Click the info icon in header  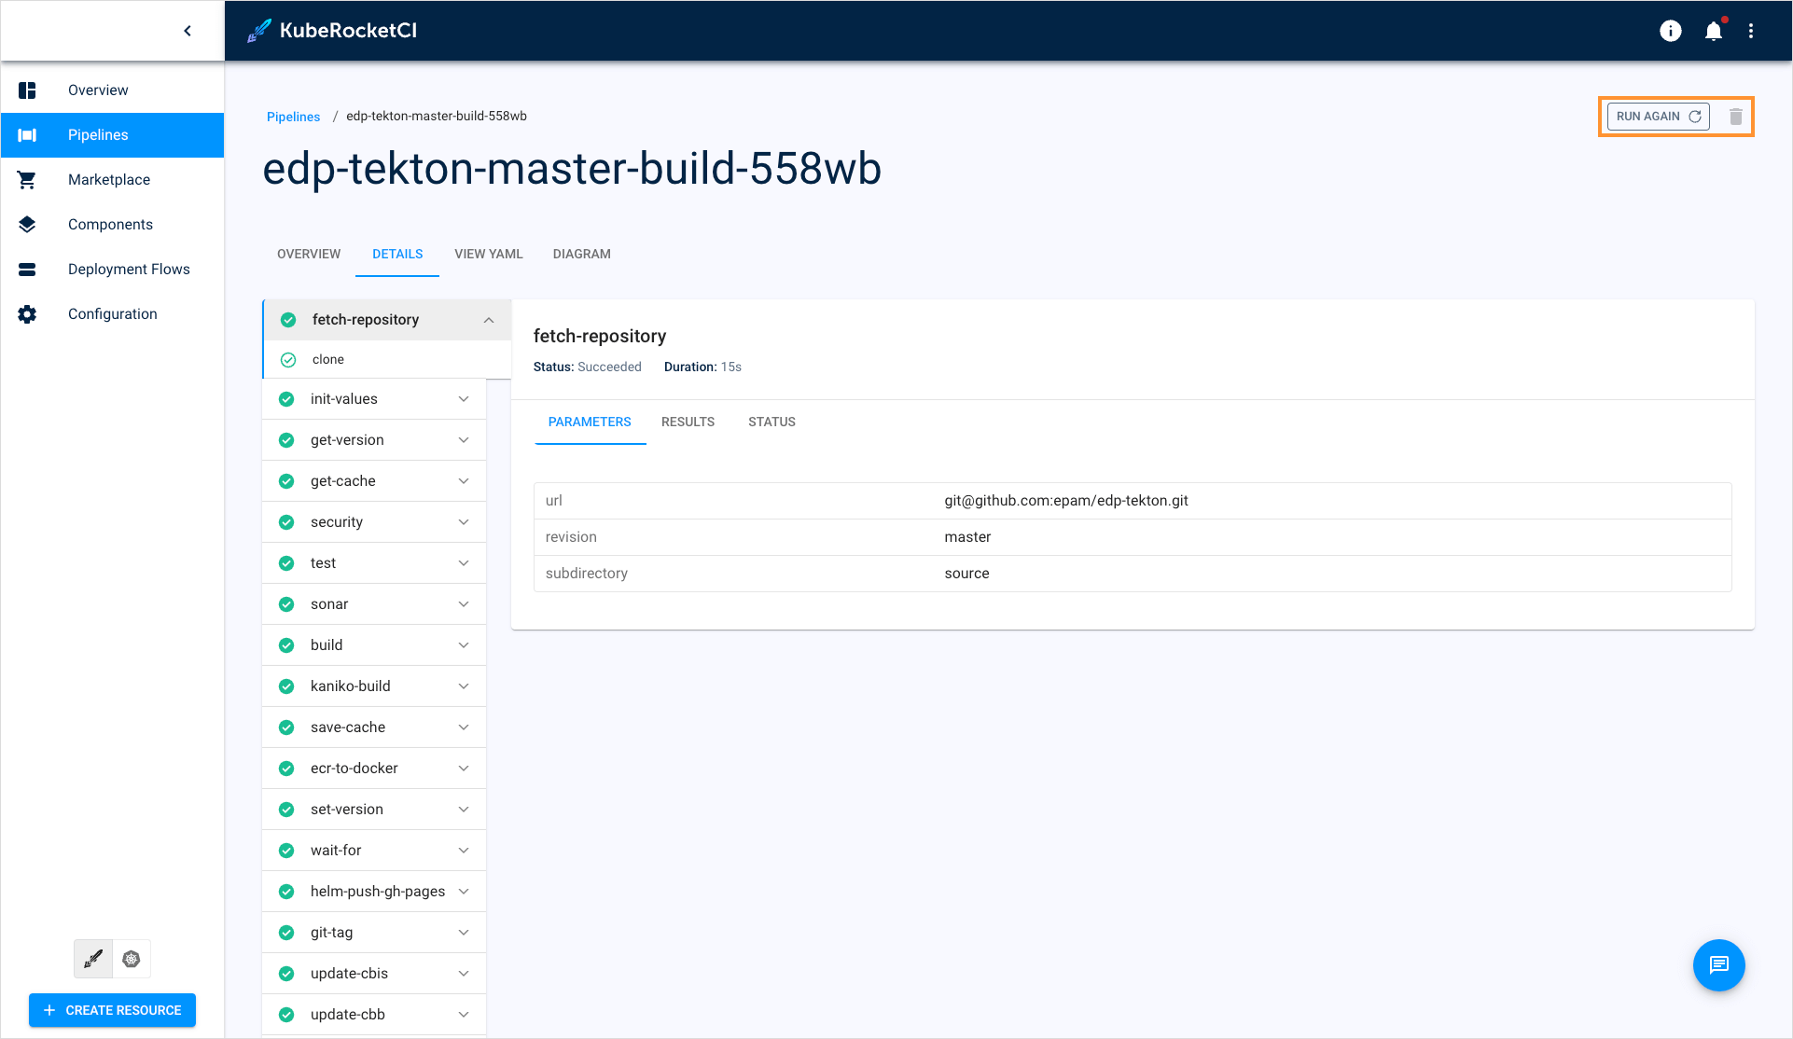(1670, 32)
